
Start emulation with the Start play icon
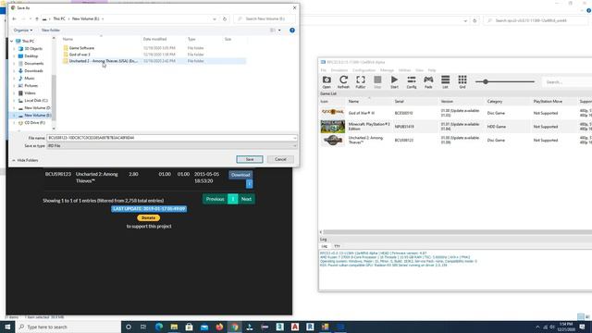pos(395,82)
